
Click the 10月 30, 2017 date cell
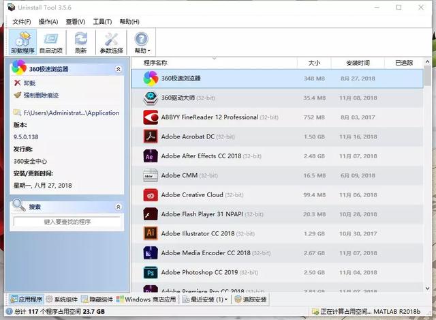click(x=358, y=233)
